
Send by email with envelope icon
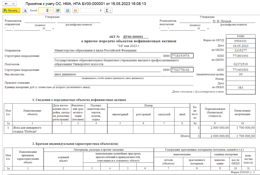click(x=75, y=10)
